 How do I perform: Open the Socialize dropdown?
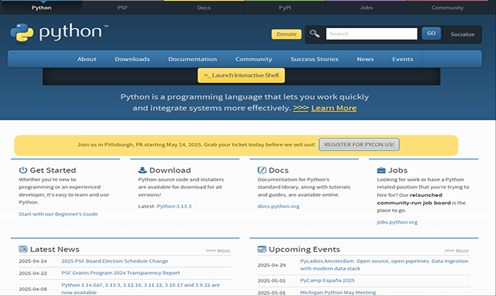tap(462, 34)
